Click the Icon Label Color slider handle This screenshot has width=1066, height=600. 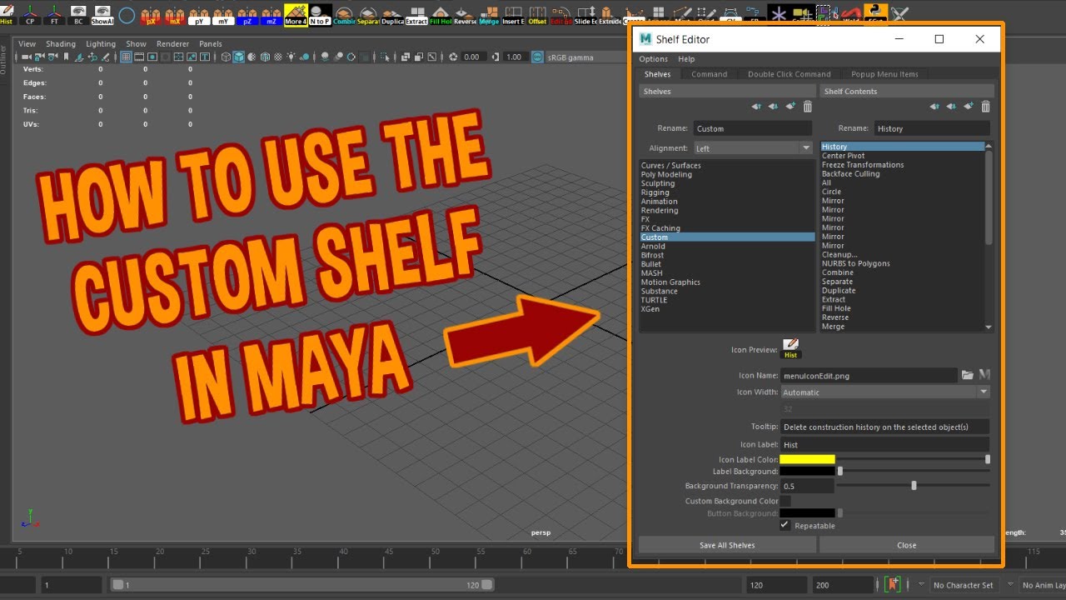click(988, 459)
